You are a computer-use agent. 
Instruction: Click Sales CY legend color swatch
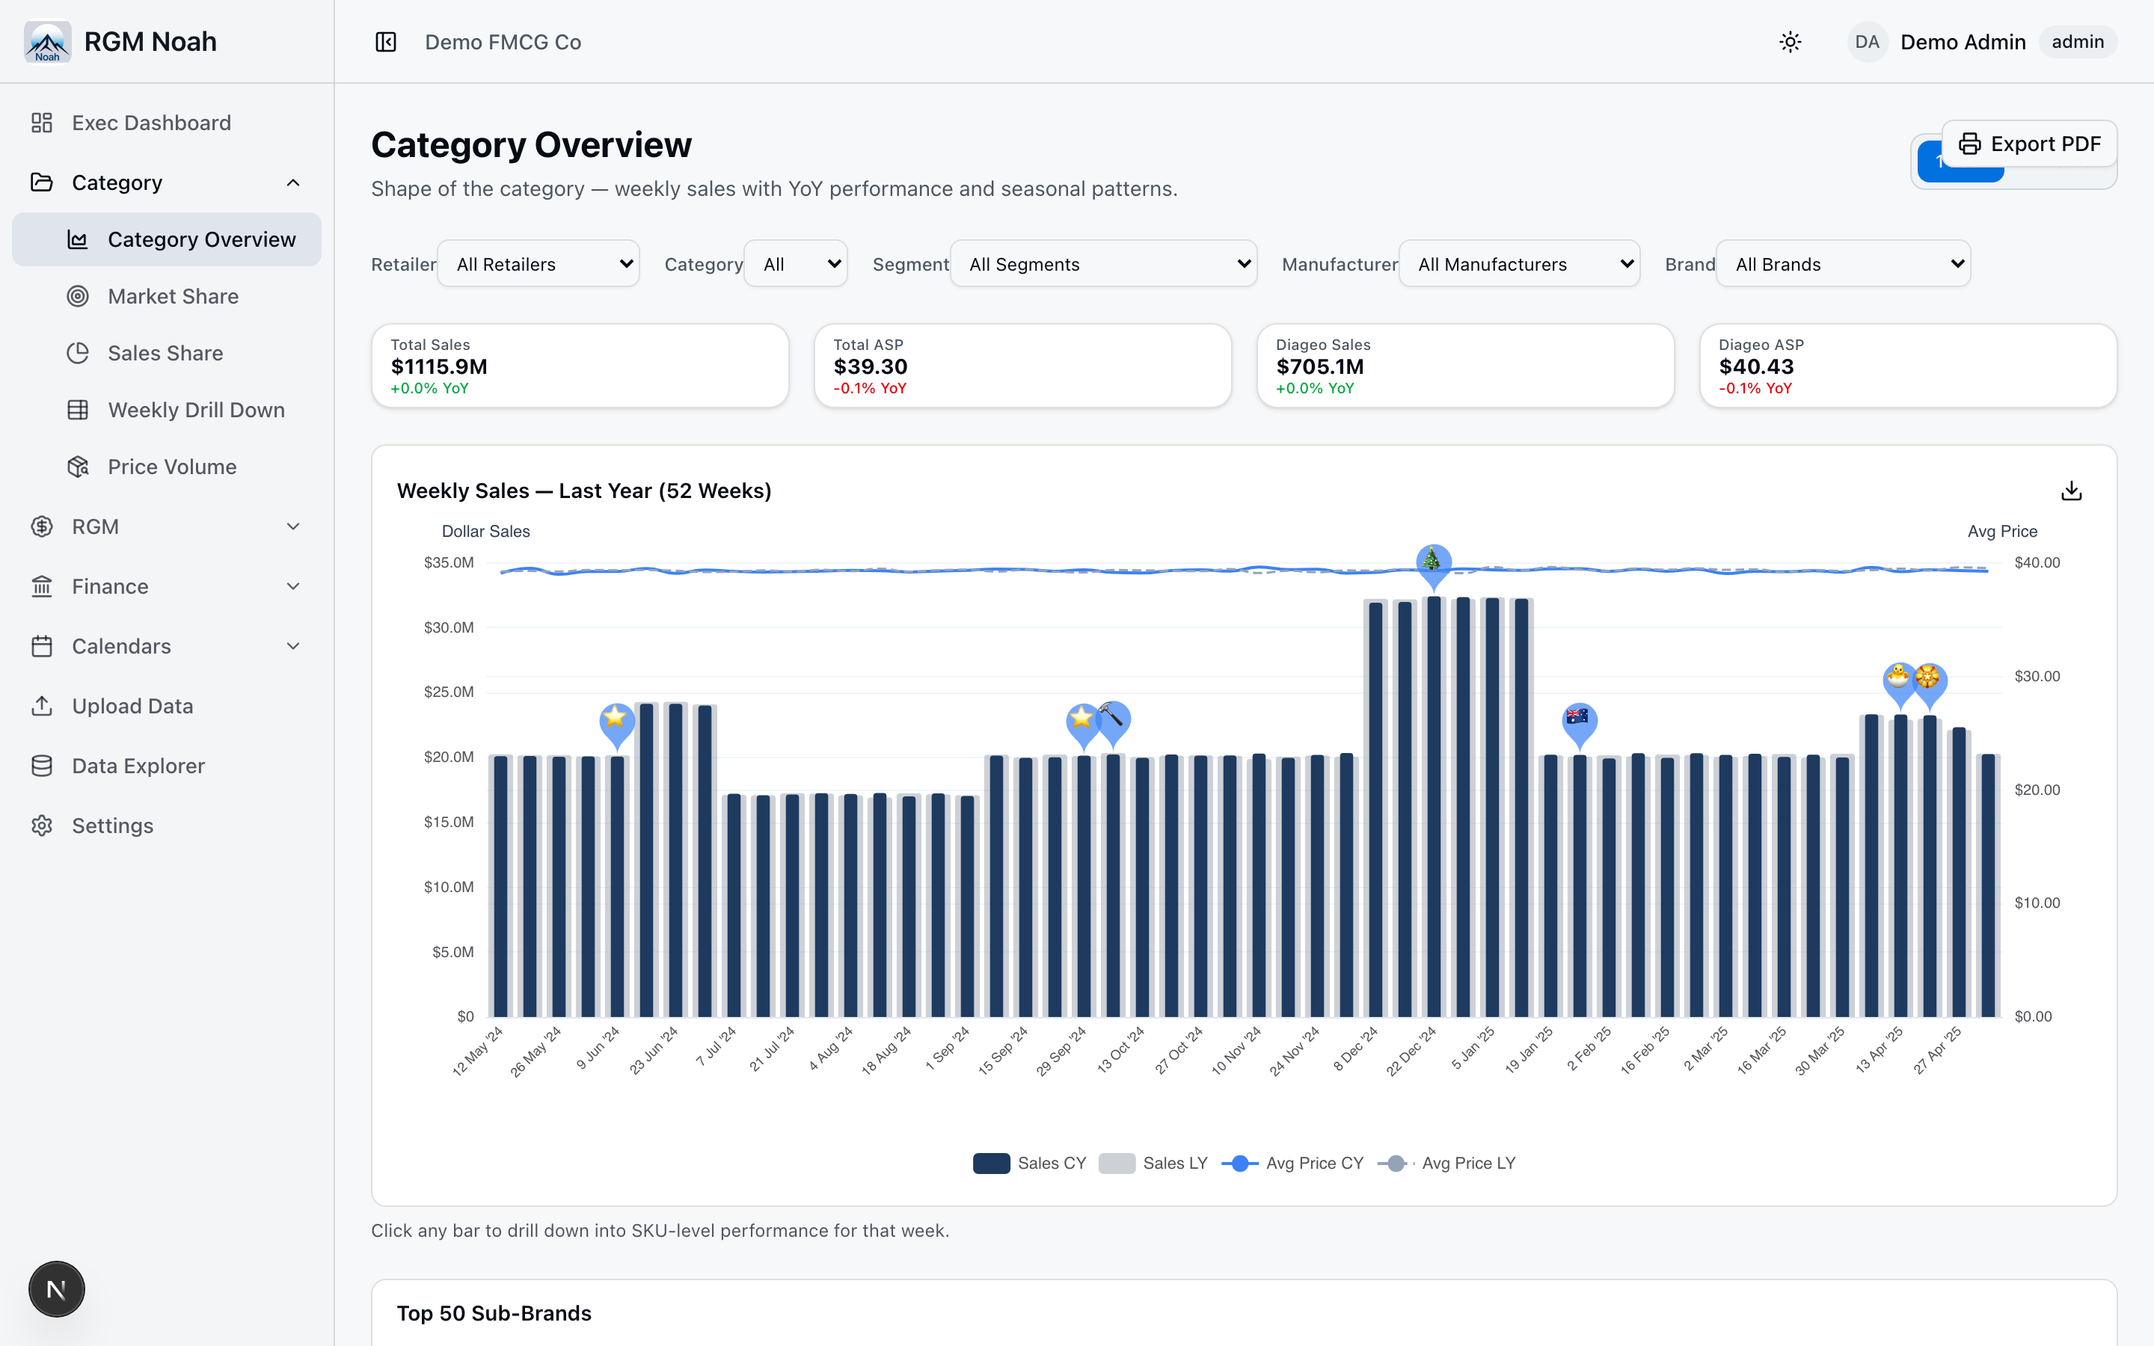coord(991,1163)
